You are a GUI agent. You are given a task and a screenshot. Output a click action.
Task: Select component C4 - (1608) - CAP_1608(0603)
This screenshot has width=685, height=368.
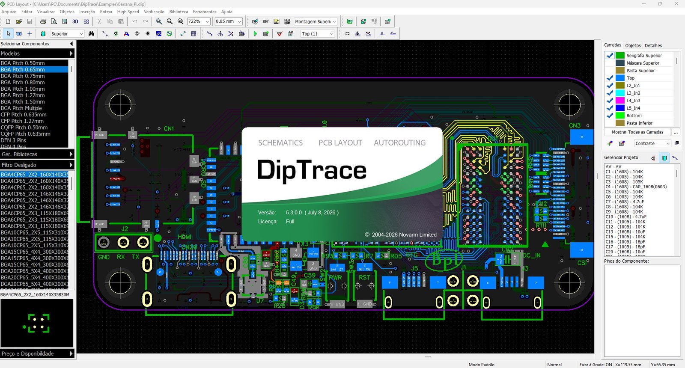click(x=636, y=187)
